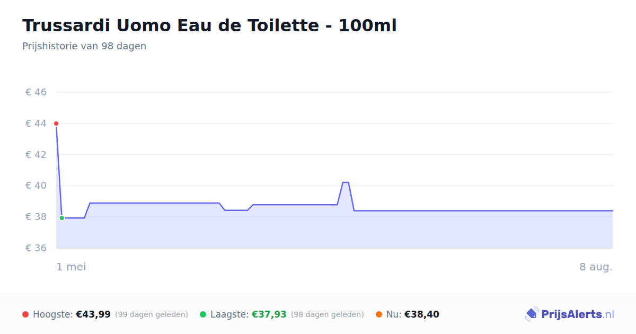Click the 8 aug. end date label
The height and width of the screenshot is (334, 636).
point(596,267)
